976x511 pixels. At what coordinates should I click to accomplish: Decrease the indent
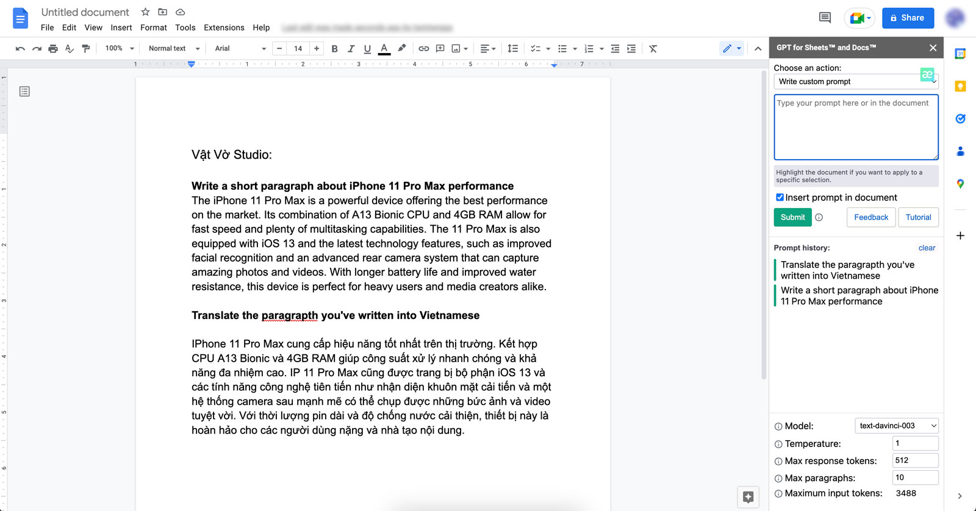(x=615, y=49)
